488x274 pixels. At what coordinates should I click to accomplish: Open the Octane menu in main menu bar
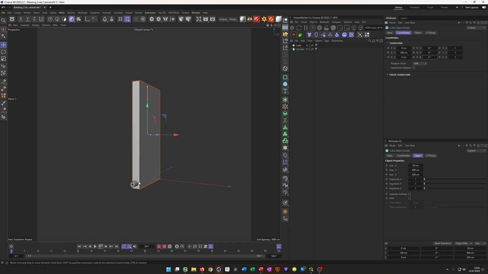click(185, 13)
